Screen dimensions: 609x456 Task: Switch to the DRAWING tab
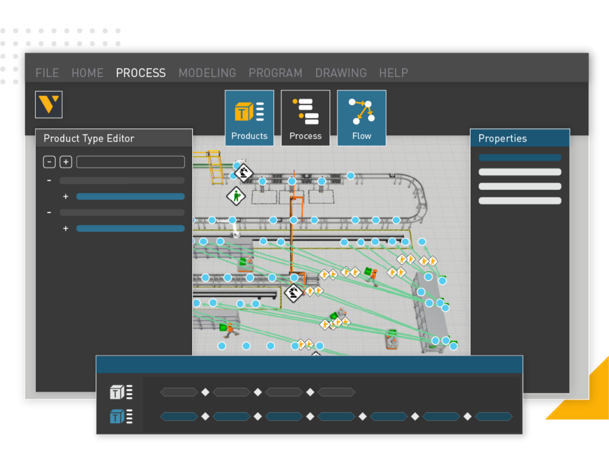coord(341,73)
